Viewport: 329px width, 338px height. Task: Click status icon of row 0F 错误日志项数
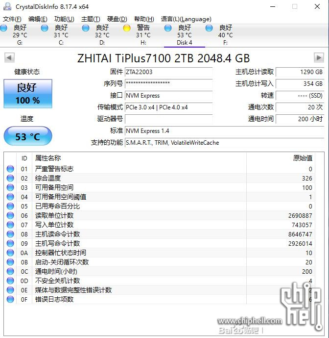(10, 299)
